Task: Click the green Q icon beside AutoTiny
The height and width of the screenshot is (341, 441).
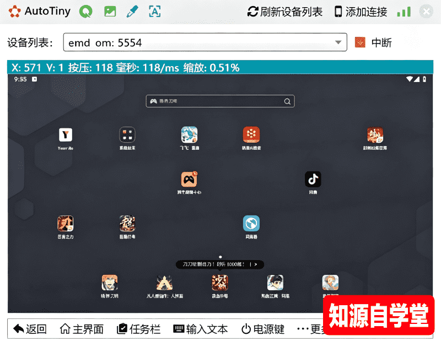Action: click(x=85, y=12)
